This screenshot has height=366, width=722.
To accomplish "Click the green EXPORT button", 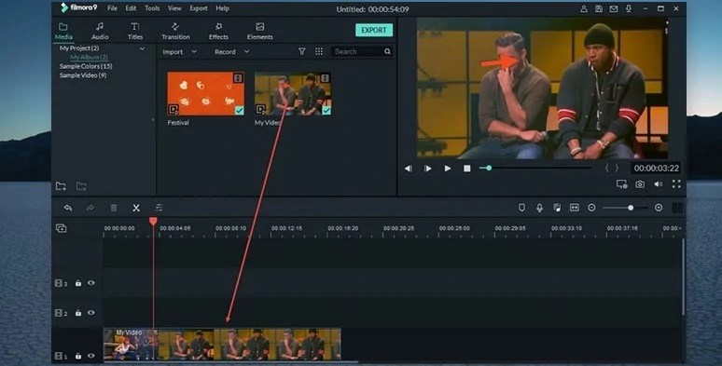I will (x=374, y=30).
